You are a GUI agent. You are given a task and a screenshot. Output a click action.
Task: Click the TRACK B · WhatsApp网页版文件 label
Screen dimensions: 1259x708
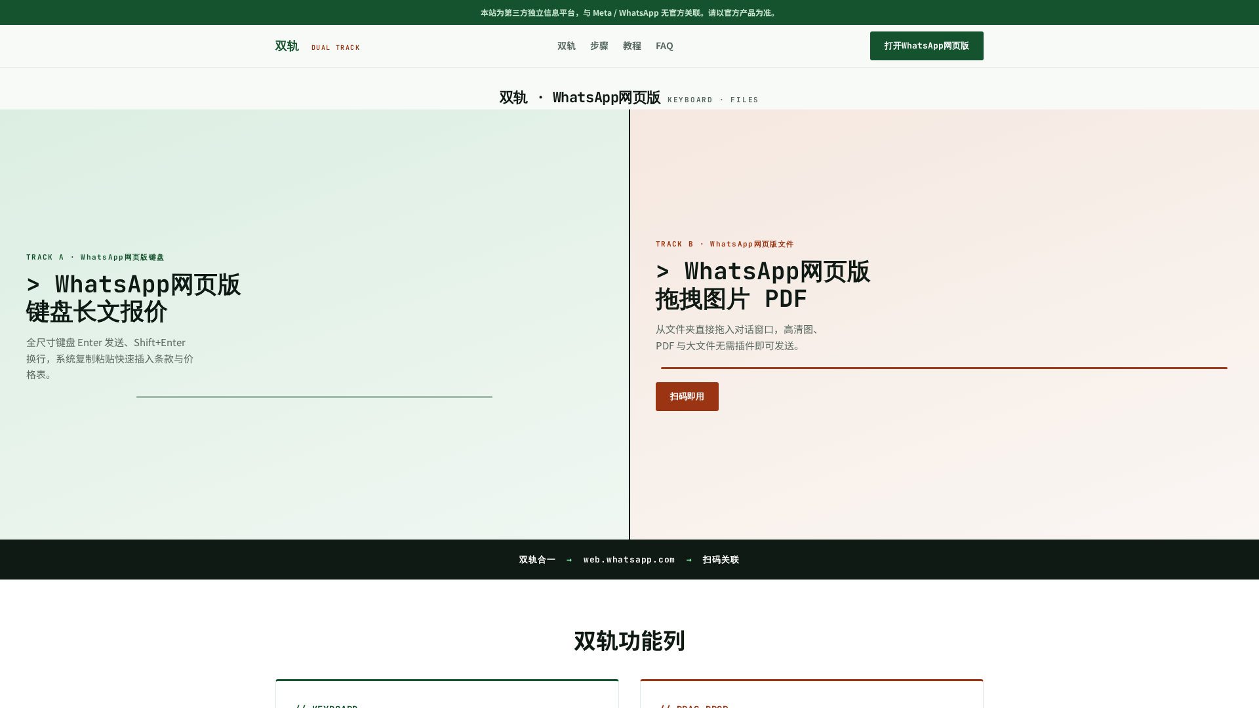[x=725, y=244]
